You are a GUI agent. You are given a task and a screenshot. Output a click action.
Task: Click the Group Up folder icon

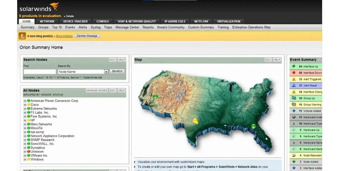click(294, 98)
